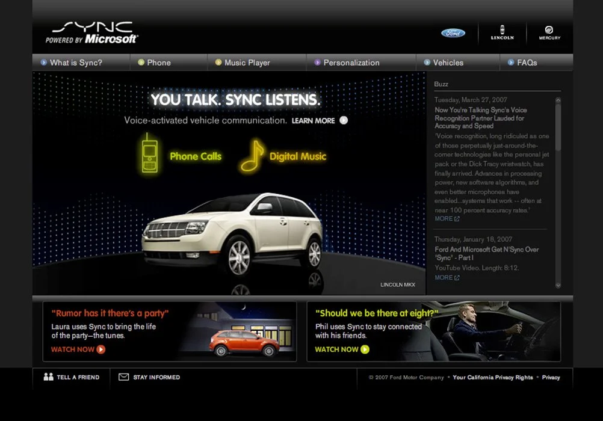The width and height of the screenshot is (603, 421).
Task: Click the Buzz scrollbar down arrow
Action: point(558,285)
